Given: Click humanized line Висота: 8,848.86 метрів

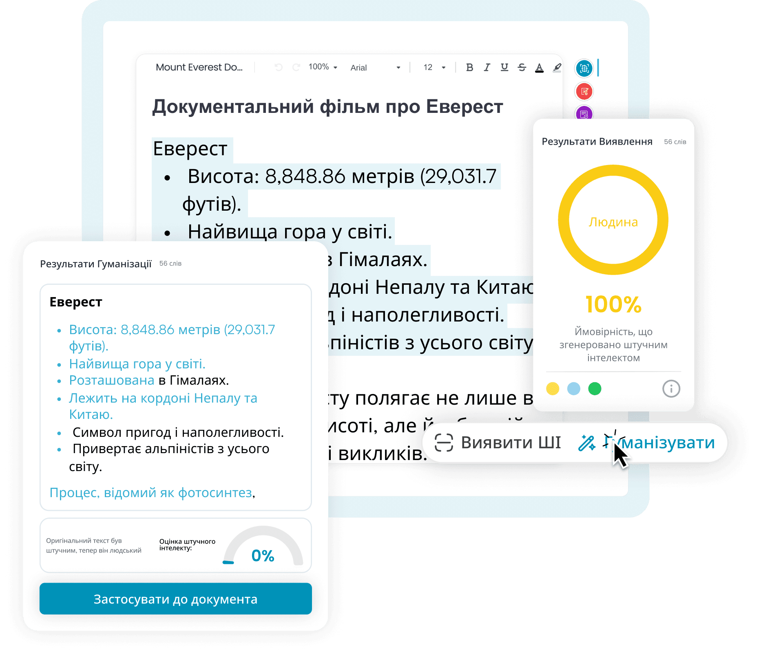Looking at the screenshot, I should point(172,338).
